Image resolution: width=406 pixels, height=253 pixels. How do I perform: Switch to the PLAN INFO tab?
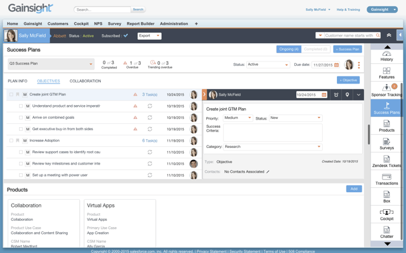(x=17, y=81)
